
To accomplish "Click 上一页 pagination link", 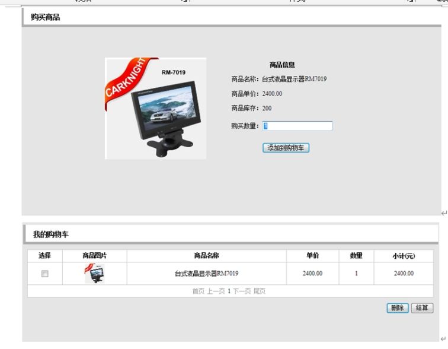I will pos(216,291).
